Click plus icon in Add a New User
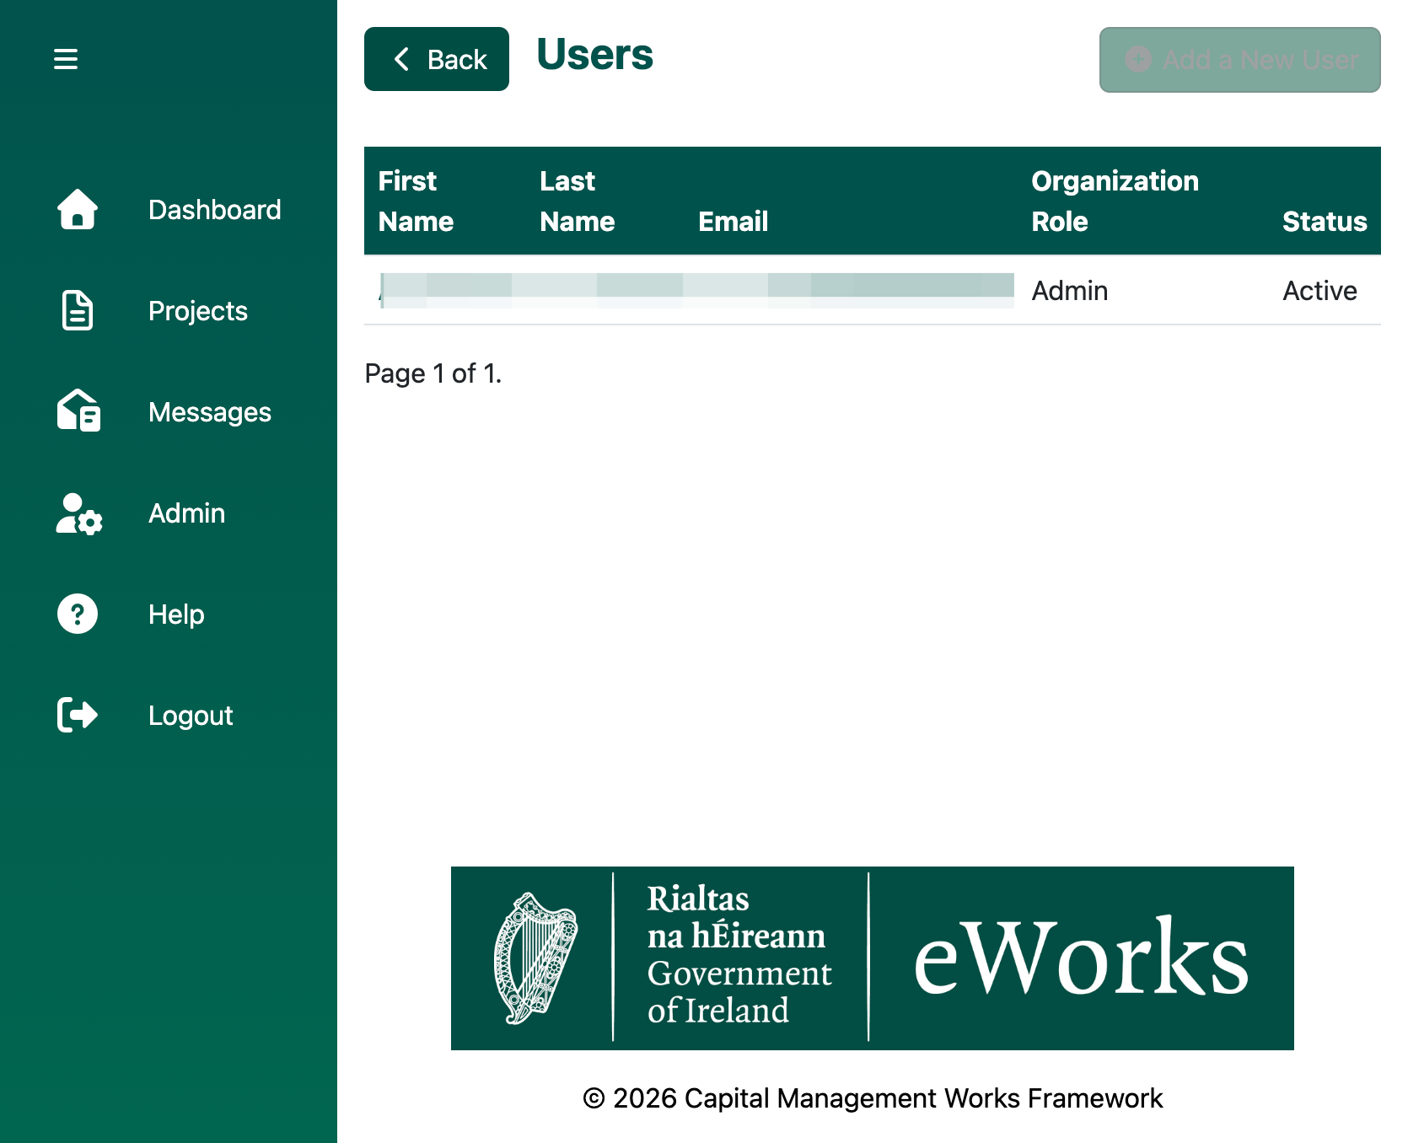This screenshot has width=1408, height=1143. [x=1138, y=60]
